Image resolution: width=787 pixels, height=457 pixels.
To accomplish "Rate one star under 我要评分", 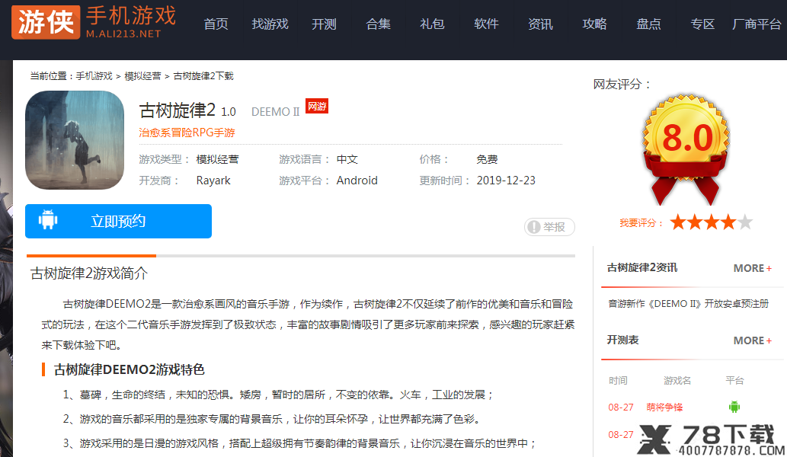I will (x=677, y=222).
